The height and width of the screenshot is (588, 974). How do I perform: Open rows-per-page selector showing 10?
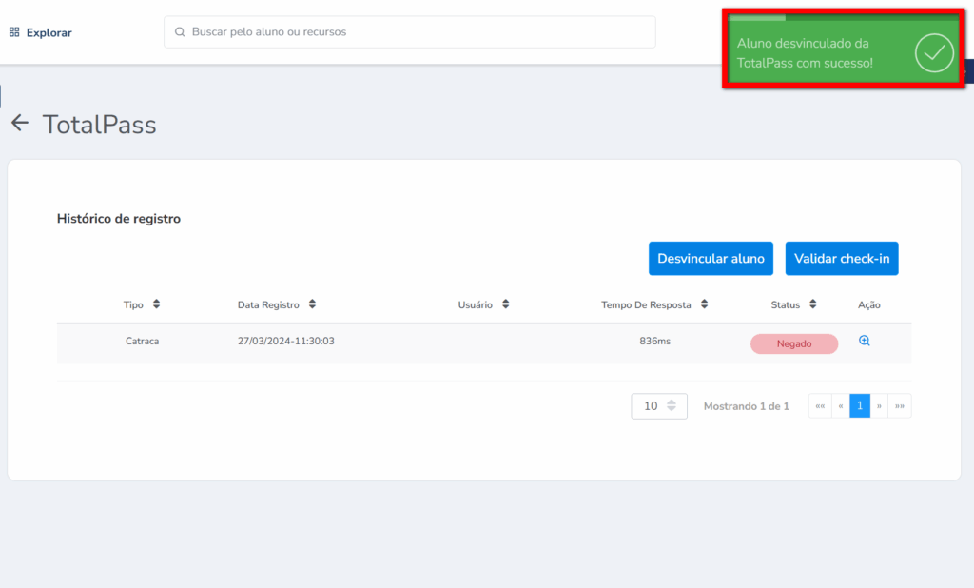[659, 406]
